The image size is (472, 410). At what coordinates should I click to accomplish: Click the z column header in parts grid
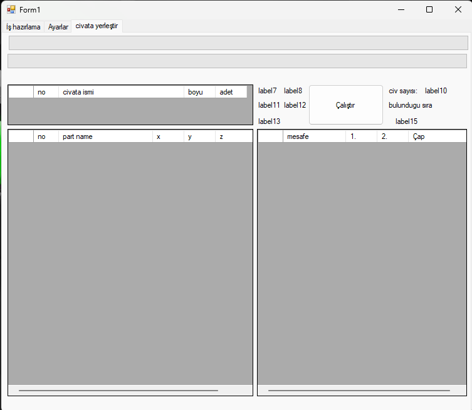pos(233,136)
